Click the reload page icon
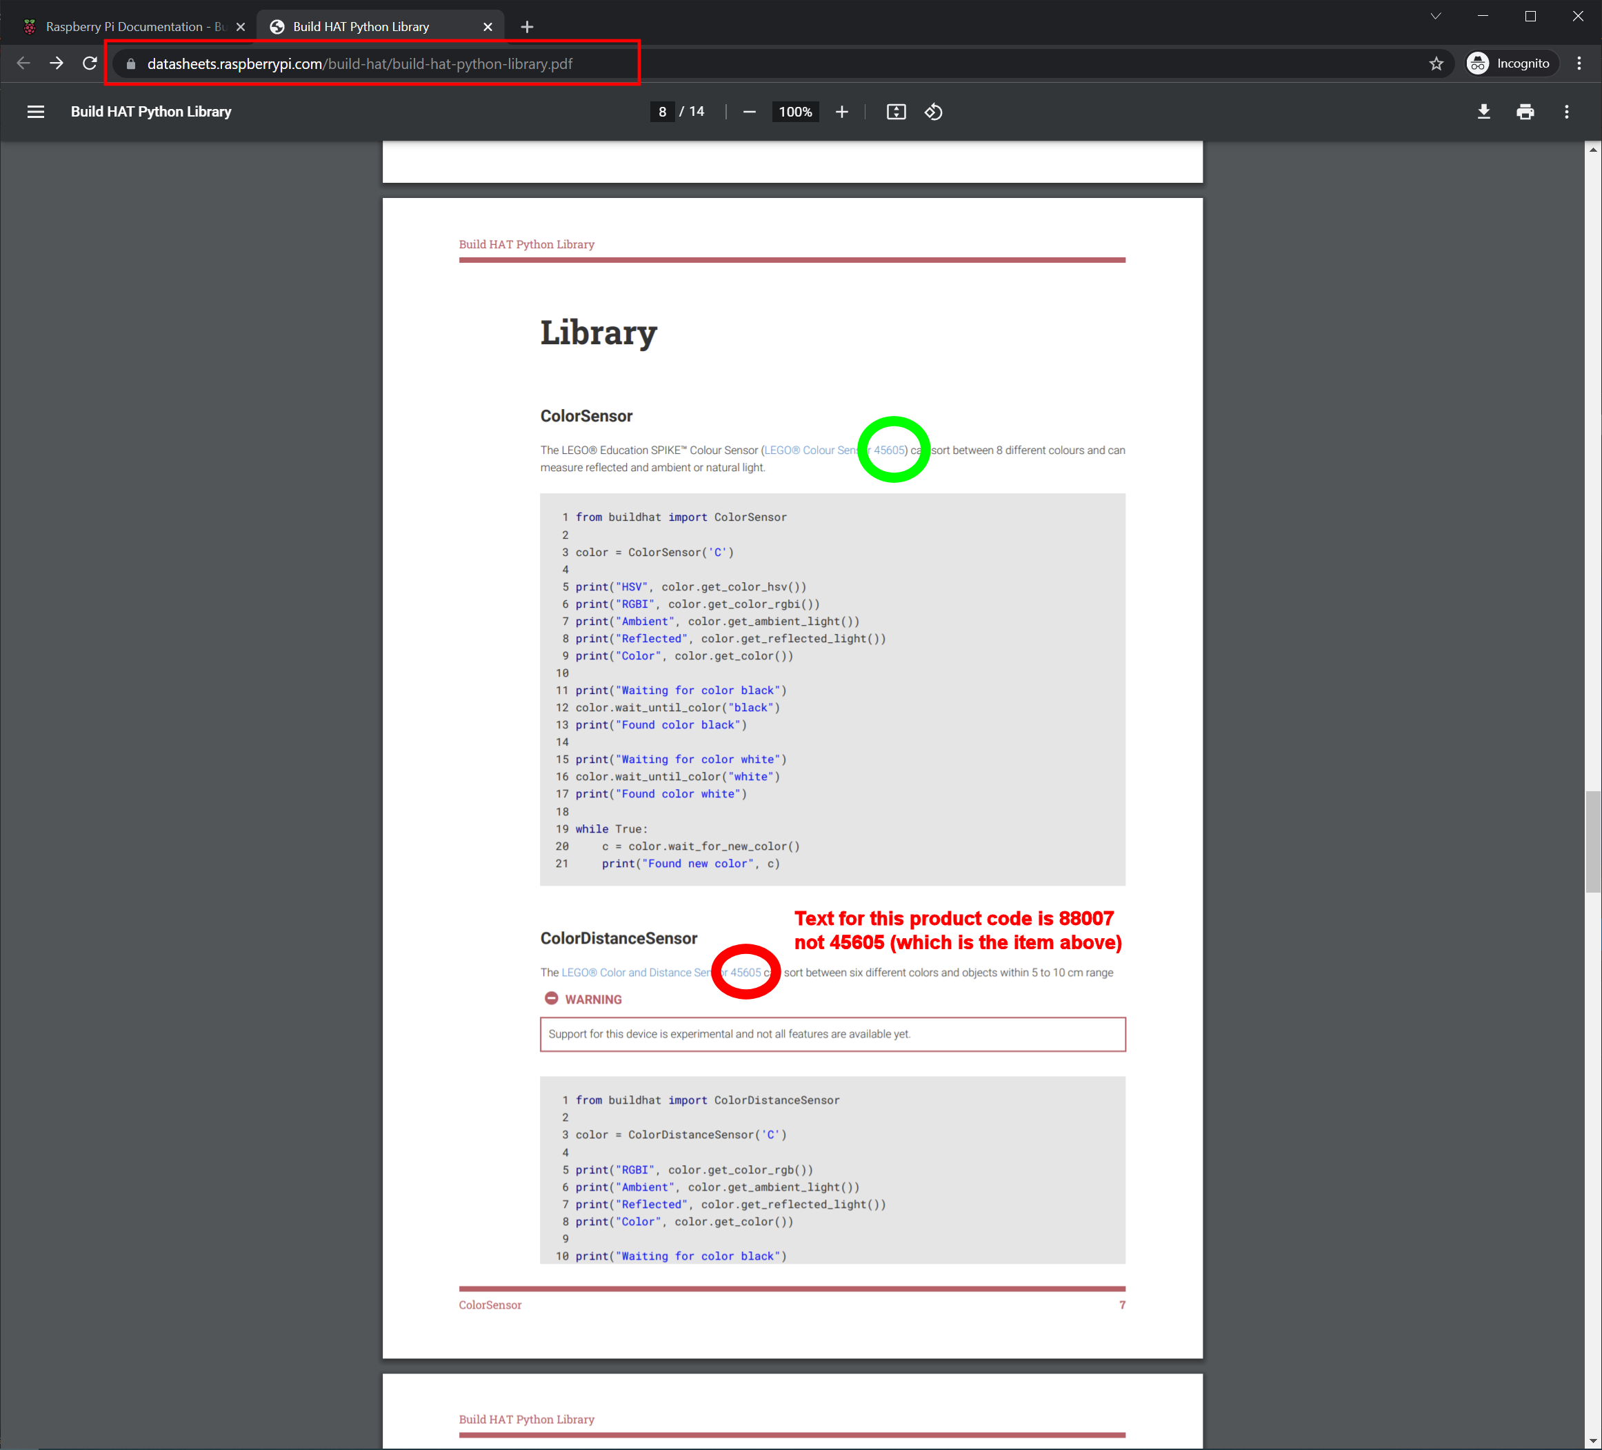Image resolution: width=1602 pixels, height=1450 pixels. click(x=89, y=63)
